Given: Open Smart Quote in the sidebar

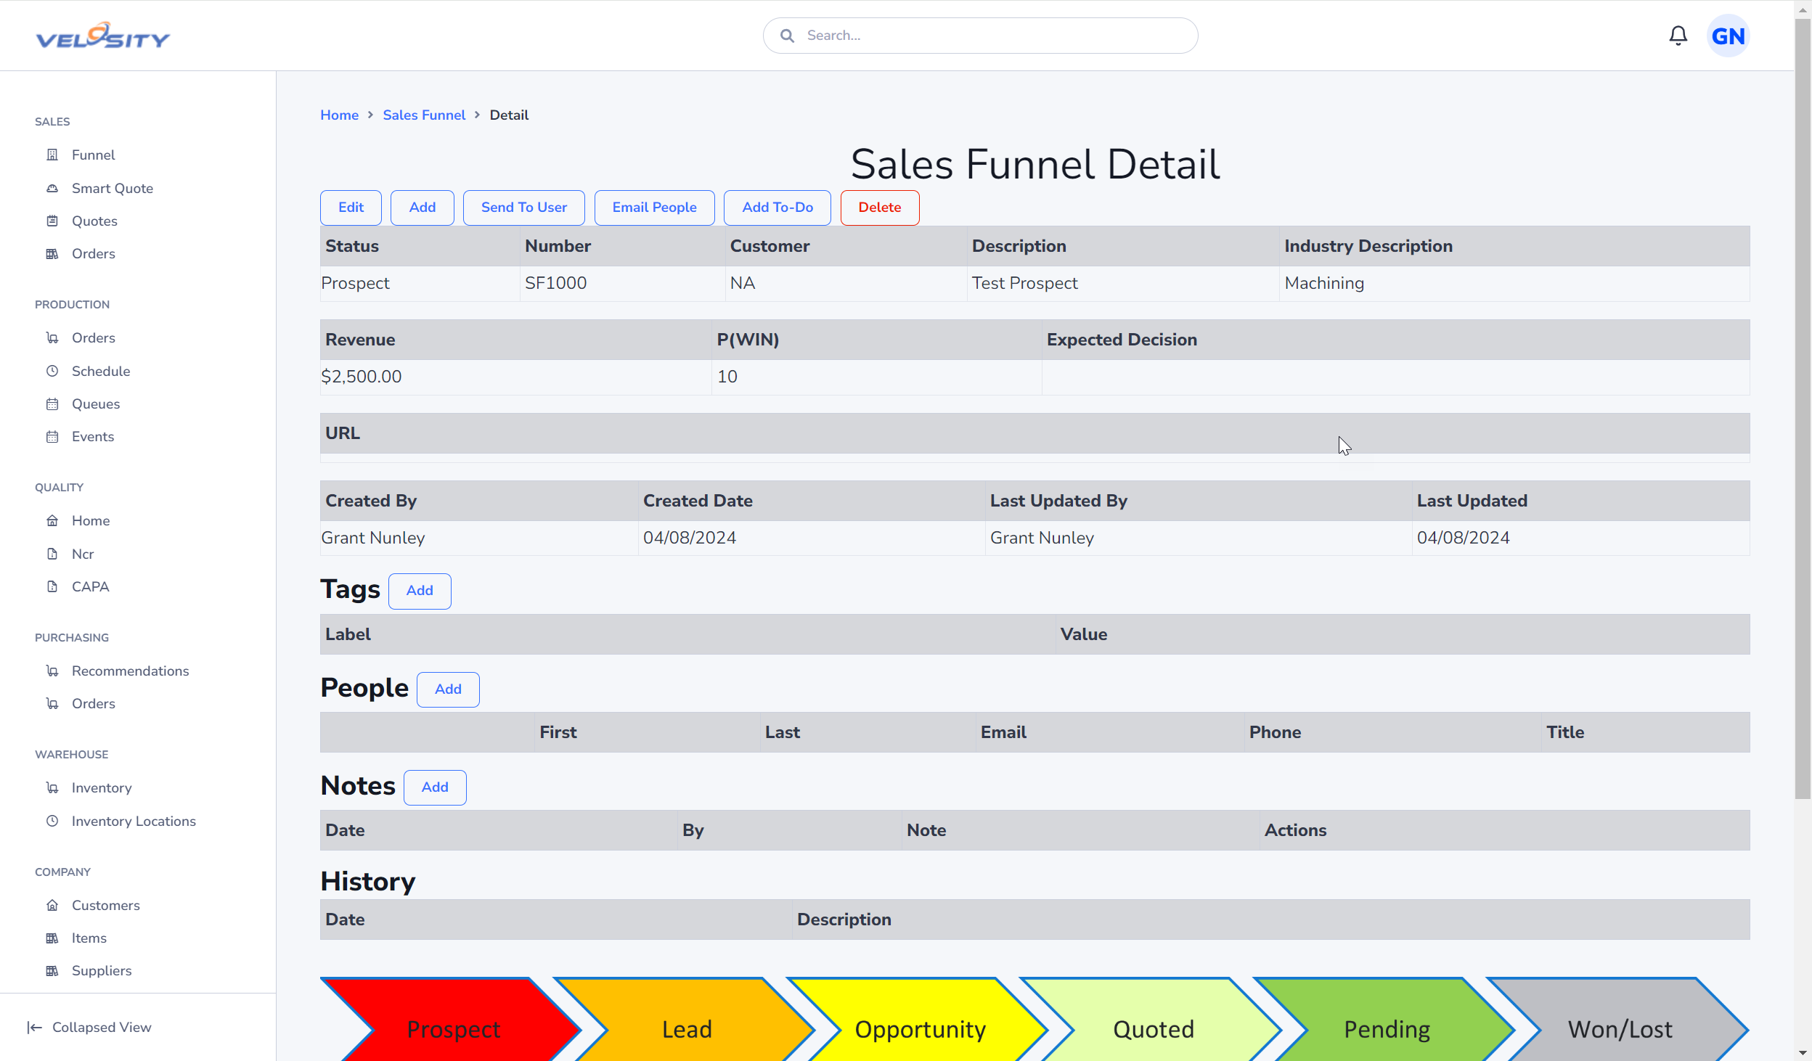Looking at the screenshot, I should (x=113, y=188).
